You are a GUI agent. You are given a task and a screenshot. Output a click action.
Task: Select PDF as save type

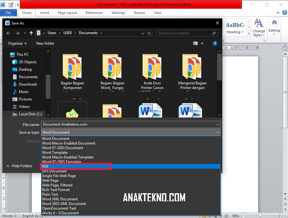(131, 167)
